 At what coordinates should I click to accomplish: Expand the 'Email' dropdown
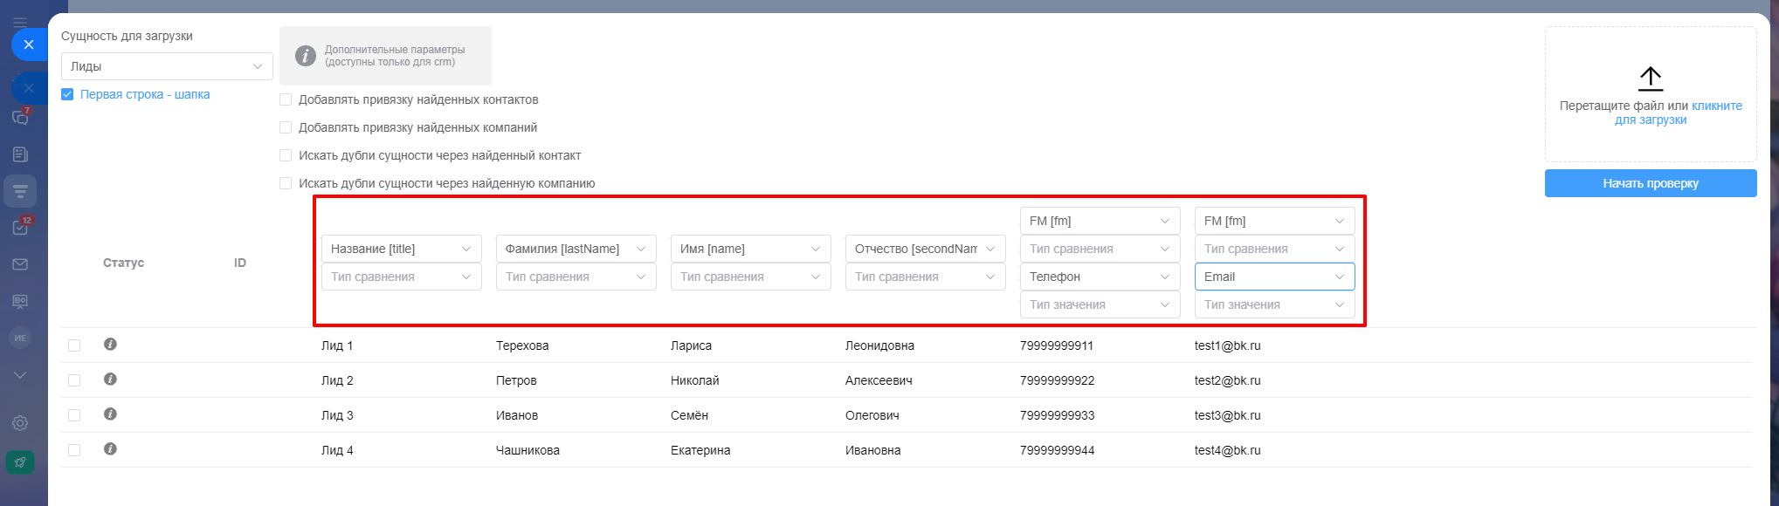1274,277
